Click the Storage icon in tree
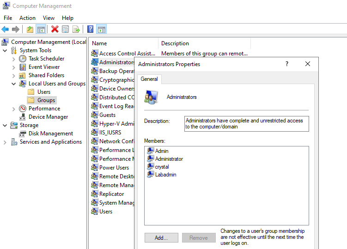This screenshot has height=249, width=347. point(14,125)
